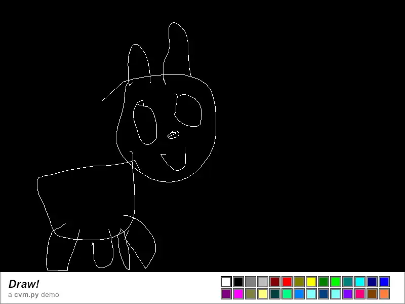Choose the bright red swatch
Image resolution: width=405 pixels, height=304 pixels.
pyautogui.click(x=287, y=282)
